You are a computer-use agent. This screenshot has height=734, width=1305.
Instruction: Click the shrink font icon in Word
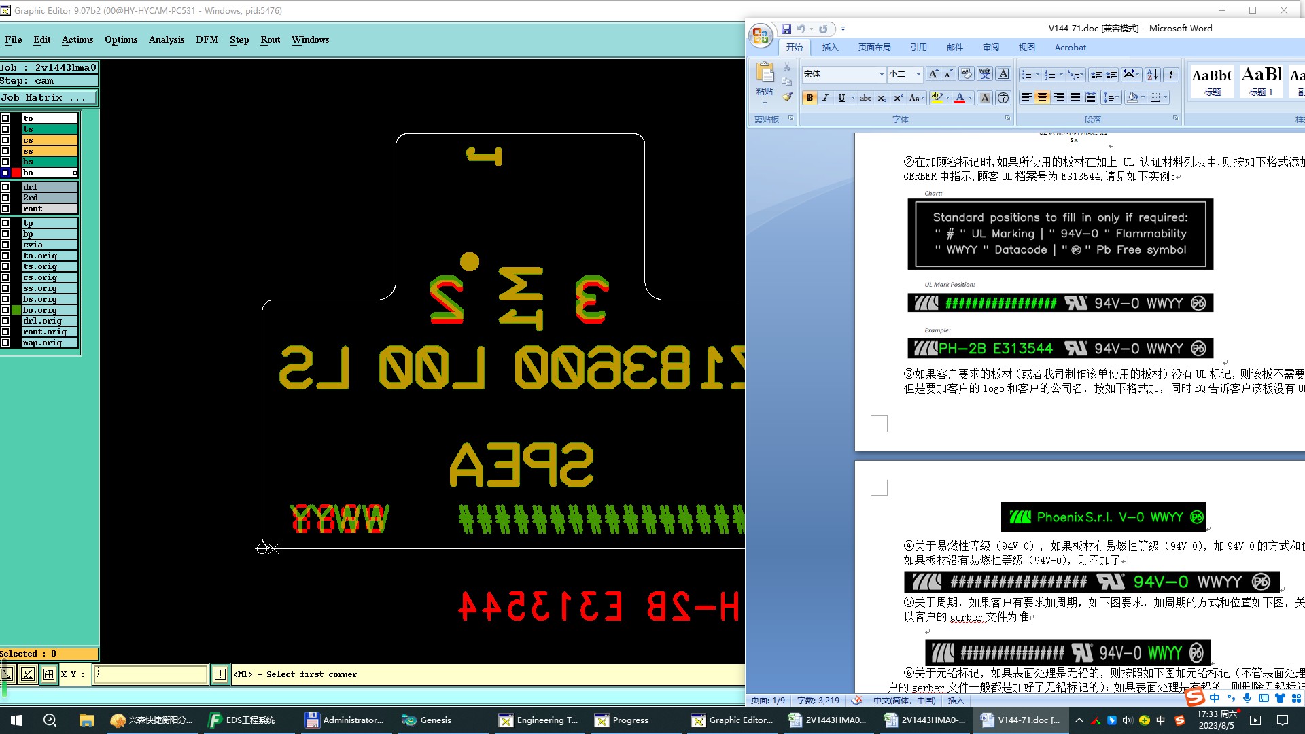pos(948,74)
